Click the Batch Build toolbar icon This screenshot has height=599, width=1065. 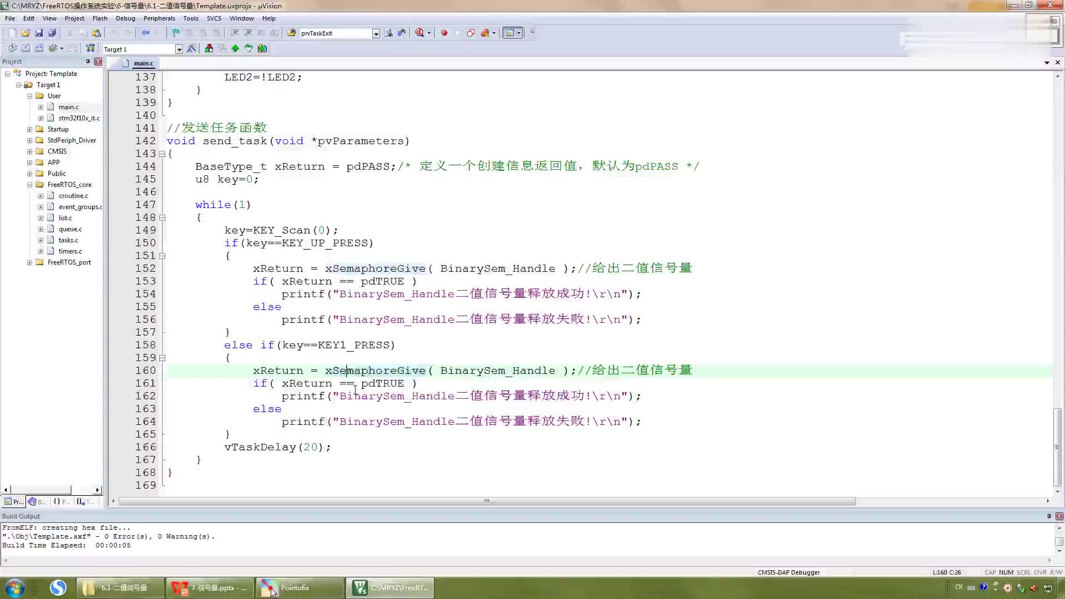(53, 48)
